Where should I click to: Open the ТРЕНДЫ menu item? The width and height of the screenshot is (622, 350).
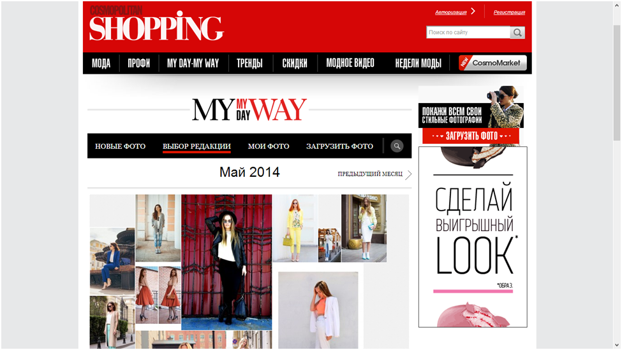[x=249, y=63]
